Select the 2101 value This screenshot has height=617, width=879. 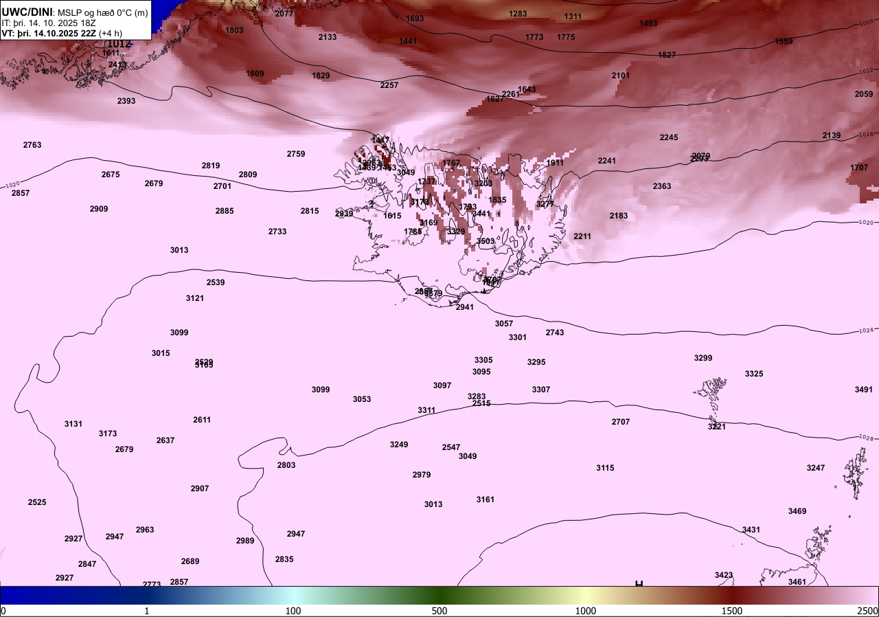click(x=621, y=76)
